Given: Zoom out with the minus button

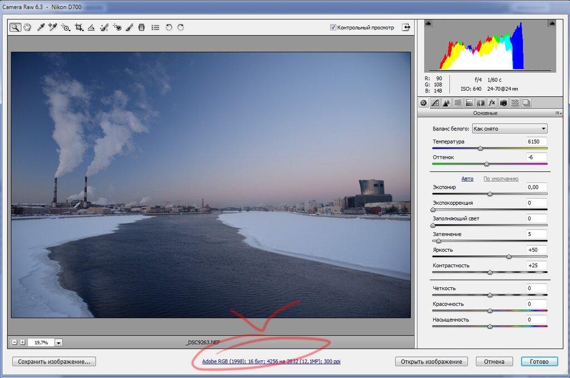Looking at the screenshot, I should 14,342.
